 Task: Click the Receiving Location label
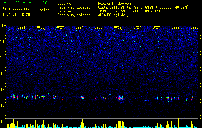point(75,7)
